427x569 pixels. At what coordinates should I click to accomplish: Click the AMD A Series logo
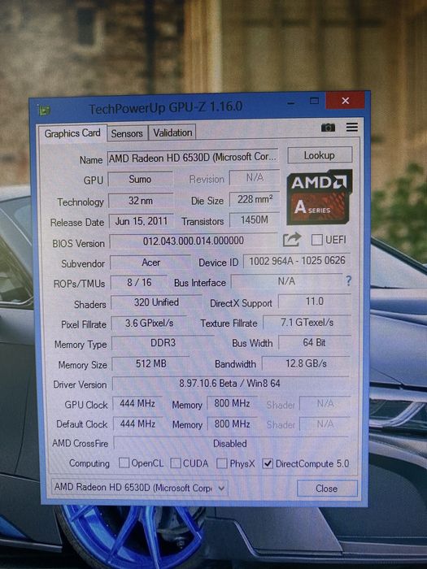(319, 197)
